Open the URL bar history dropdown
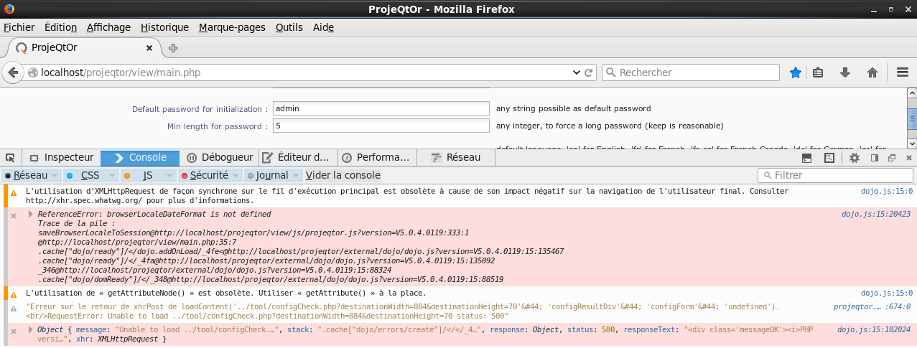Image resolution: width=917 pixels, height=348 pixels. tap(576, 72)
